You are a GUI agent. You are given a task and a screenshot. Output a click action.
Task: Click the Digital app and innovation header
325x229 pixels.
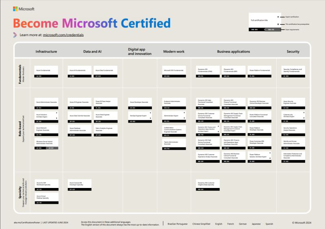tap(140, 52)
